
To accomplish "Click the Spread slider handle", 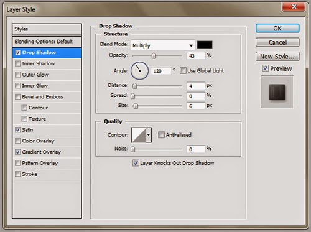I will click(133, 96).
